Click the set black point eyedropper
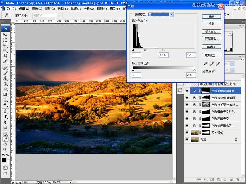This screenshot has width=246, height=184. coord(205,64)
